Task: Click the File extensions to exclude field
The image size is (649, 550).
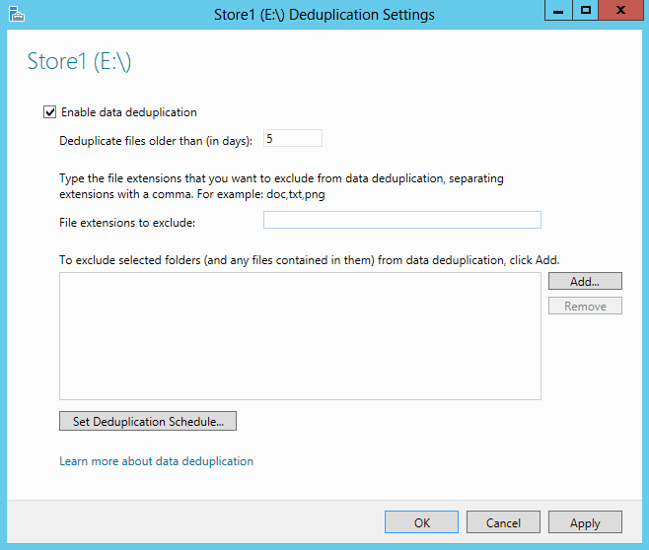Action: click(x=401, y=220)
